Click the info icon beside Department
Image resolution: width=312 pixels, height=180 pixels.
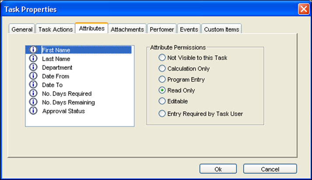(x=33, y=67)
